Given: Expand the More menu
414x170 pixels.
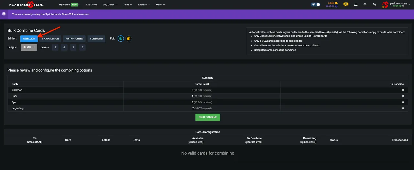Looking at the screenshot, I should (160, 5).
